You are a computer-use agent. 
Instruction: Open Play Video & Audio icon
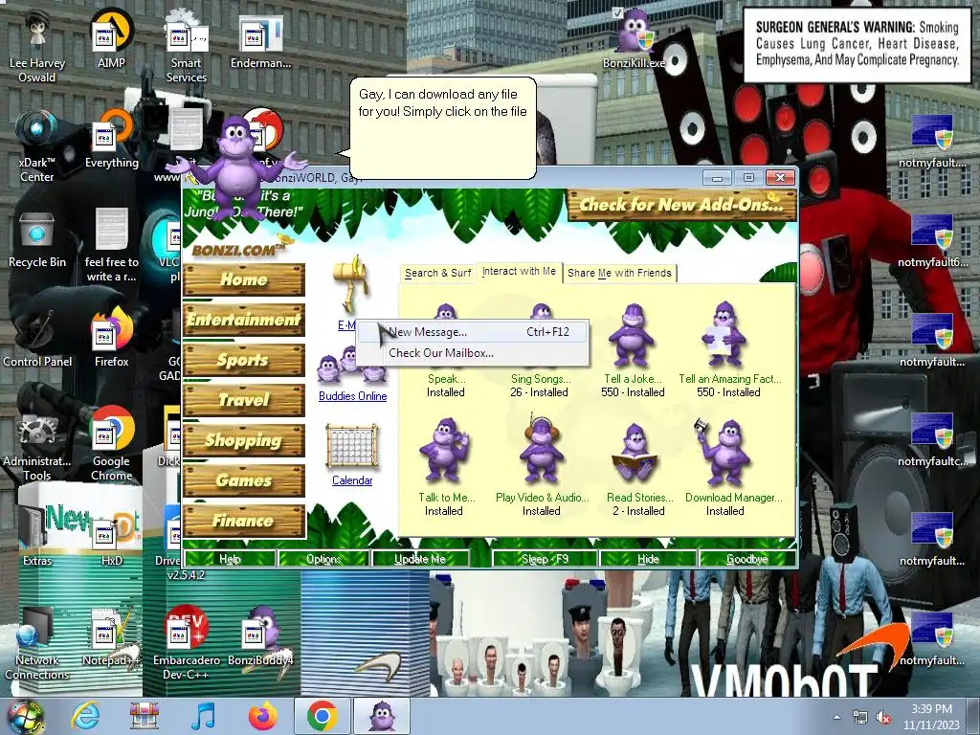coord(542,450)
